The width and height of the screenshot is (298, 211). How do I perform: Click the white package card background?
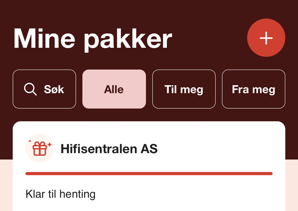149,166
